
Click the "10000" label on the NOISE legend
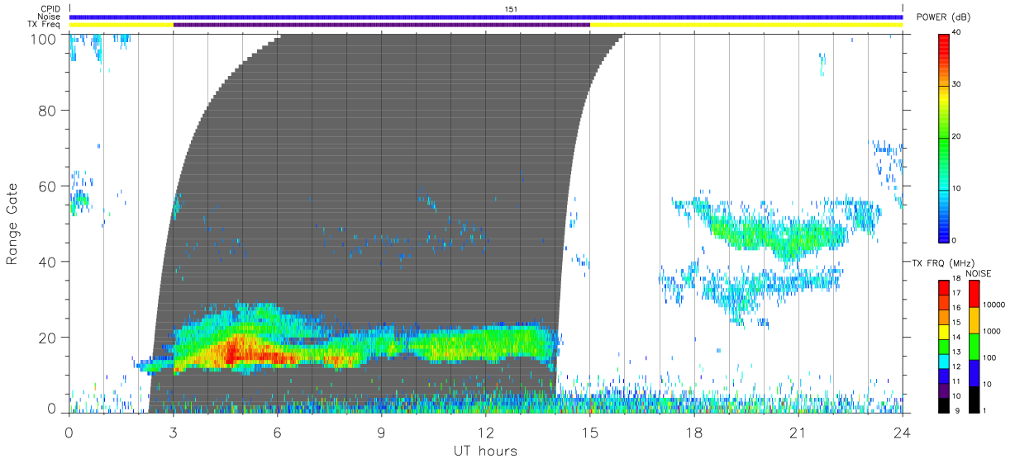(x=993, y=305)
